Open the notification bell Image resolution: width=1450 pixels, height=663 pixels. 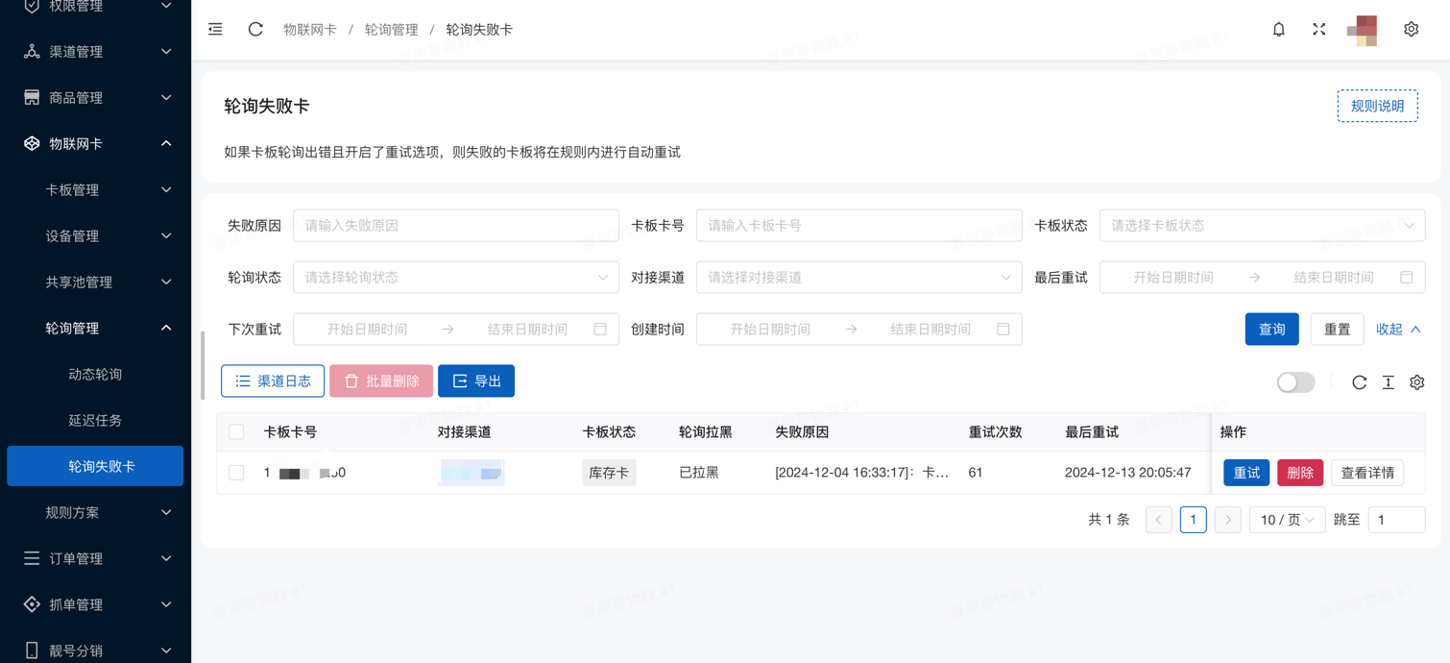pyautogui.click(x=1278, y=30)
